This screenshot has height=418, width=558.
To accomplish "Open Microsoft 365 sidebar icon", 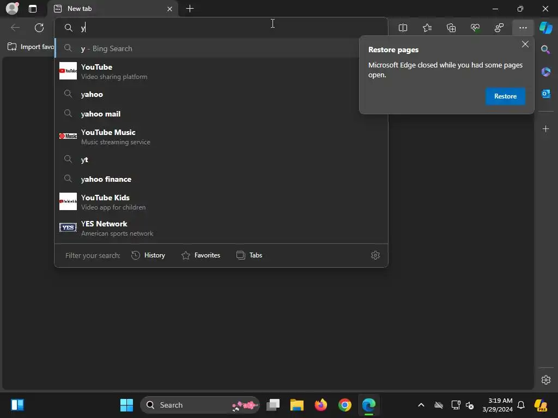I will [x=545, y=72].
